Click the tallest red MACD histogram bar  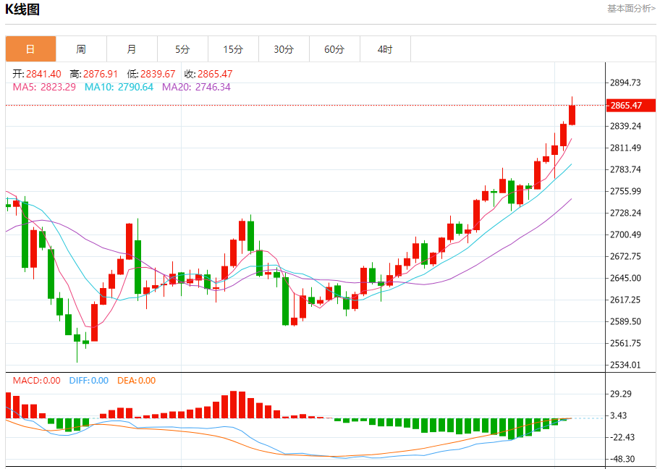pyautogui.click(x=234, y=405)
